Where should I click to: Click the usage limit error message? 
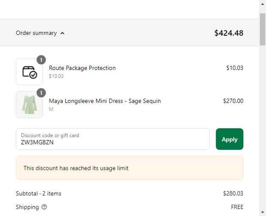coord(76,168)
